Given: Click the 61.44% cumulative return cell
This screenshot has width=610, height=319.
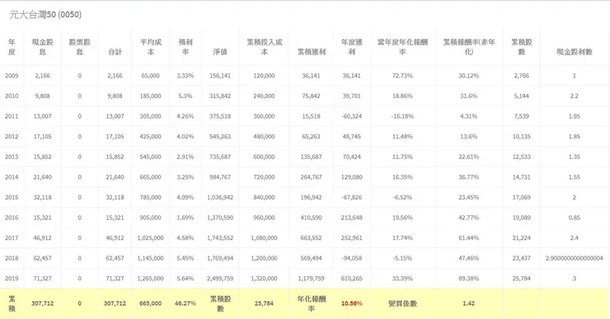Looking at the screenshot, I should click(x=469, y=237).
